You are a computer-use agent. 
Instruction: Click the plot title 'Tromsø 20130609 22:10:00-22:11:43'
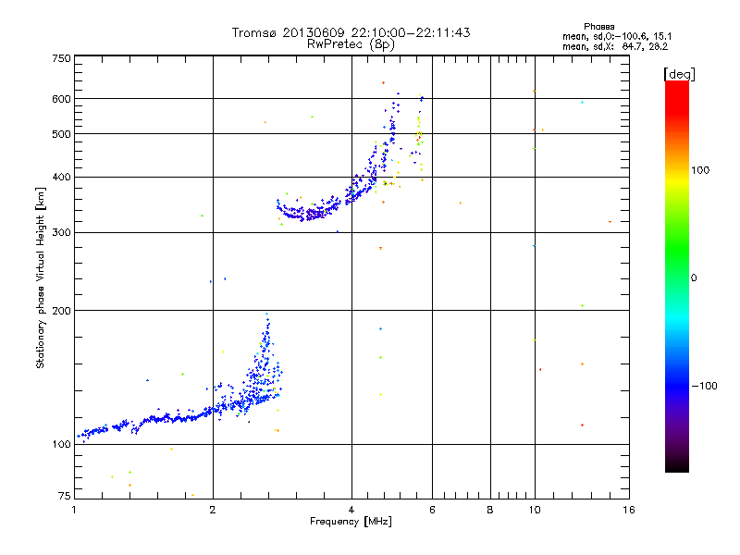click(351, 32)
